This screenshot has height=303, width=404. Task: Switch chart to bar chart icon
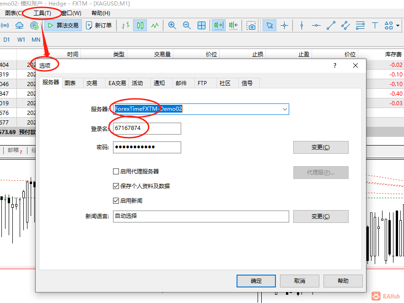point(125,25)
